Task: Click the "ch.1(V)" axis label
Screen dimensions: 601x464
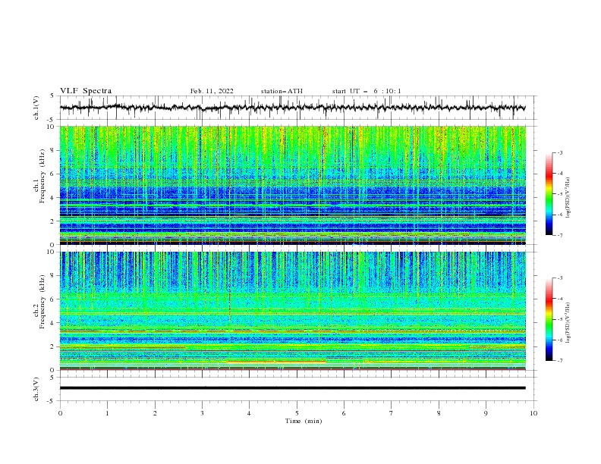Action: 36,108
